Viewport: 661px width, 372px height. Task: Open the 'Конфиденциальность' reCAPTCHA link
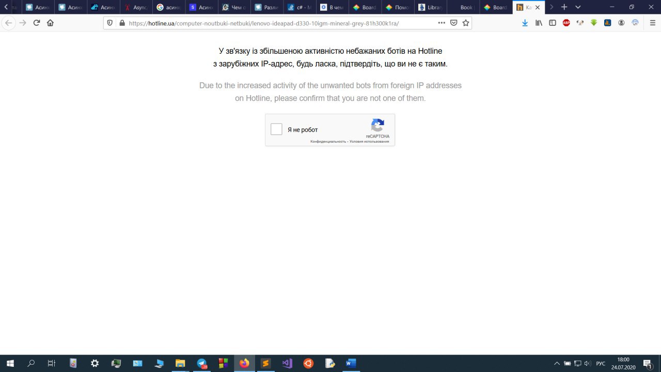(x=328, y=141)
